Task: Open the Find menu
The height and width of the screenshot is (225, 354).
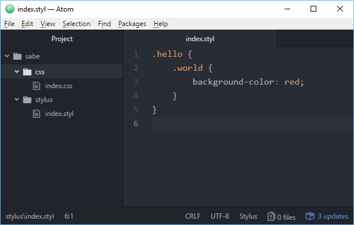Action: [x=104, y=24]
